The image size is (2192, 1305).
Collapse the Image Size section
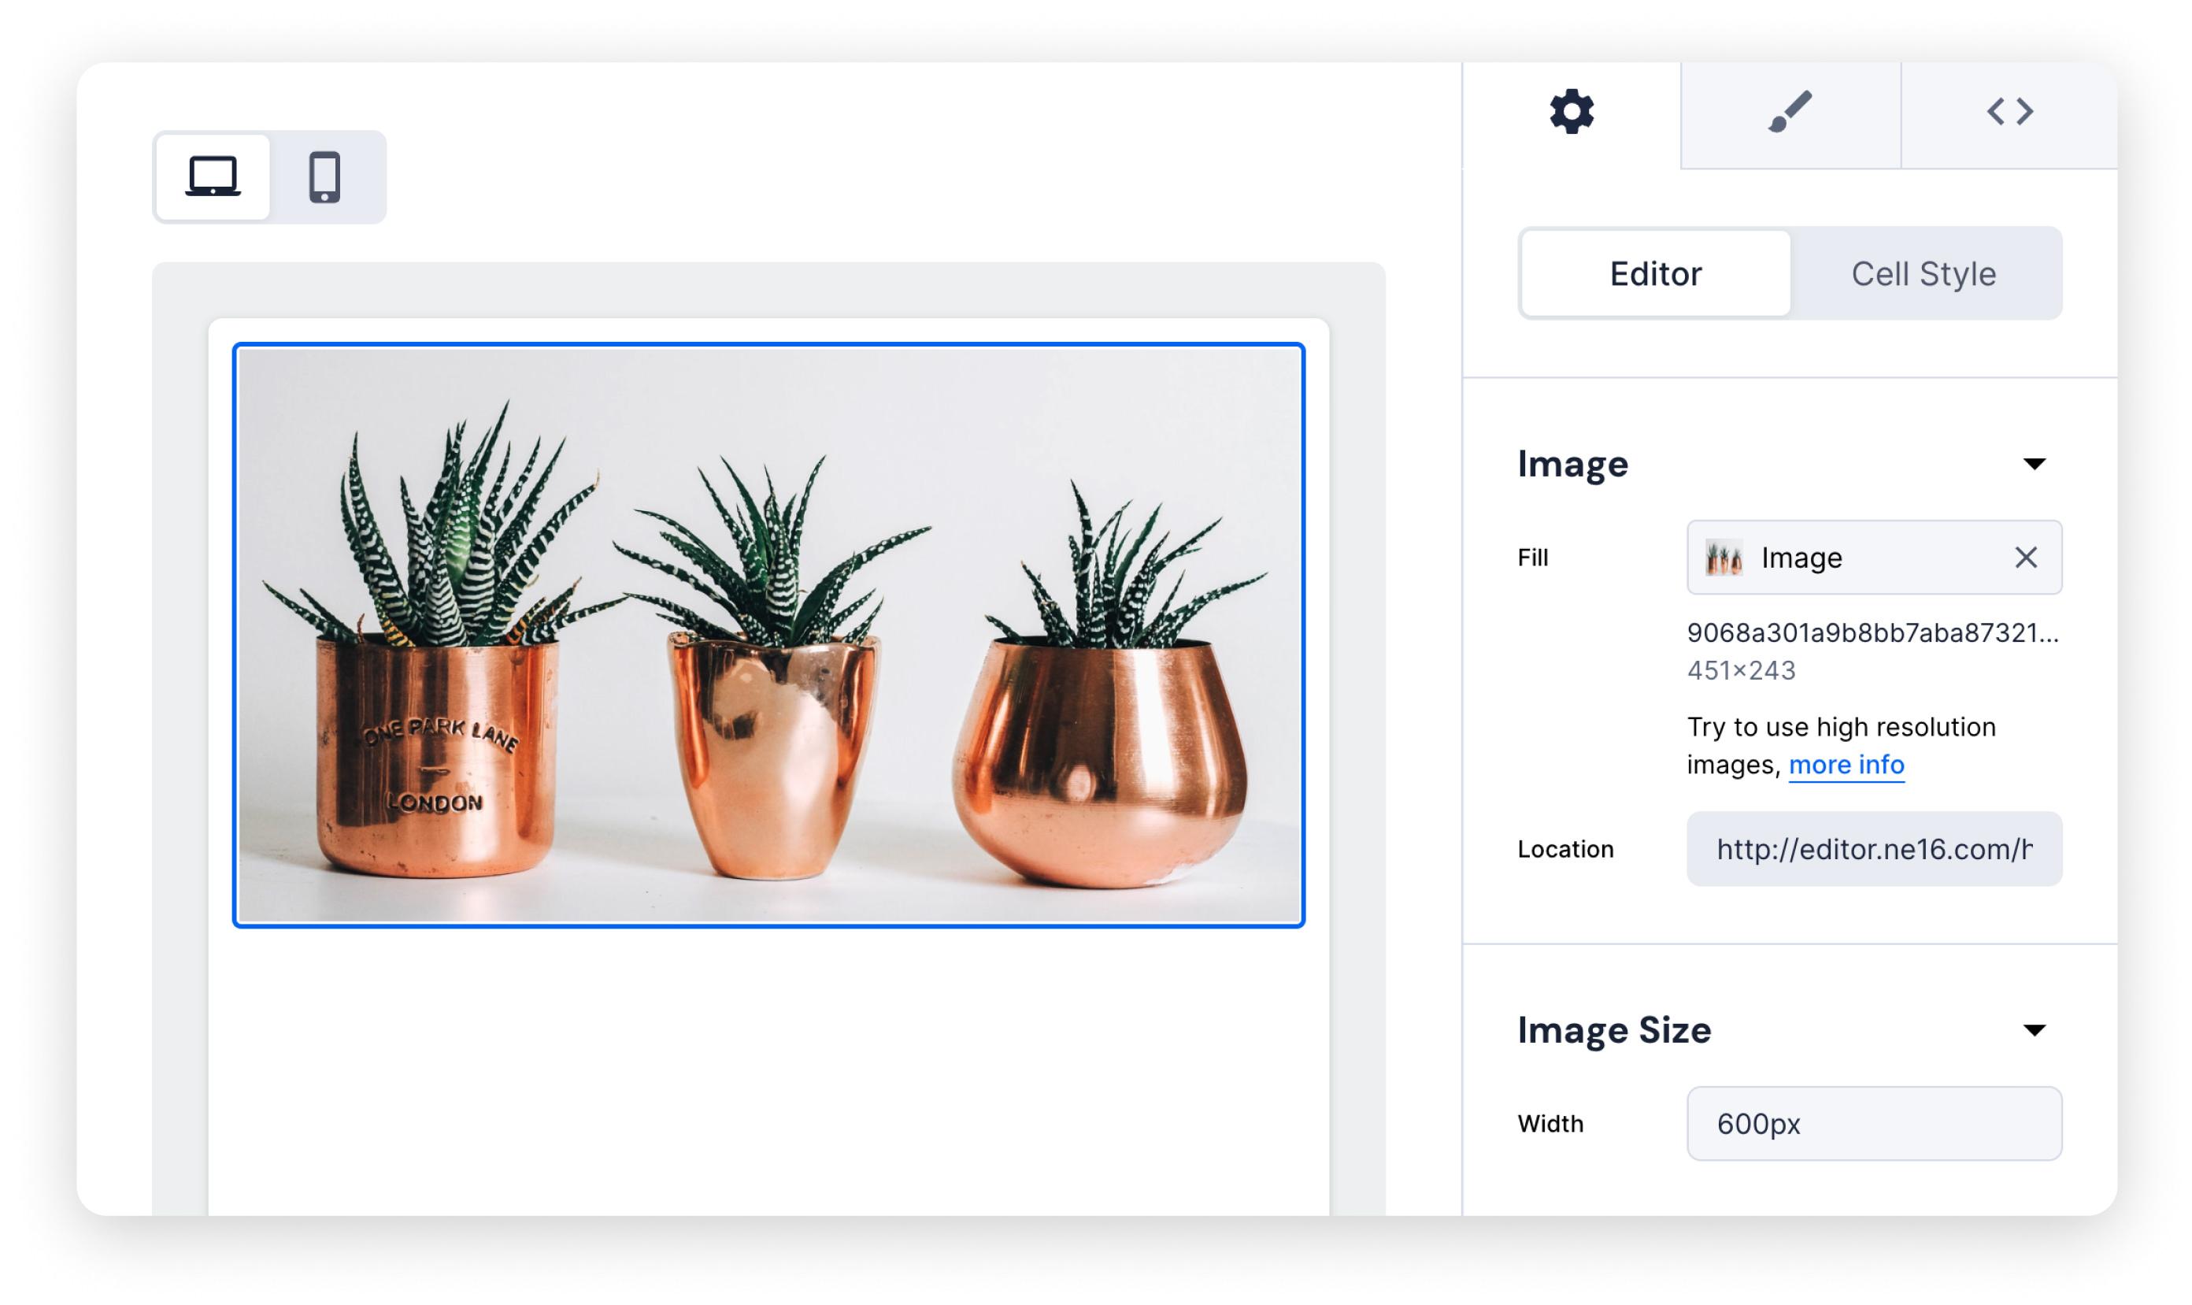[2034, 1030]
